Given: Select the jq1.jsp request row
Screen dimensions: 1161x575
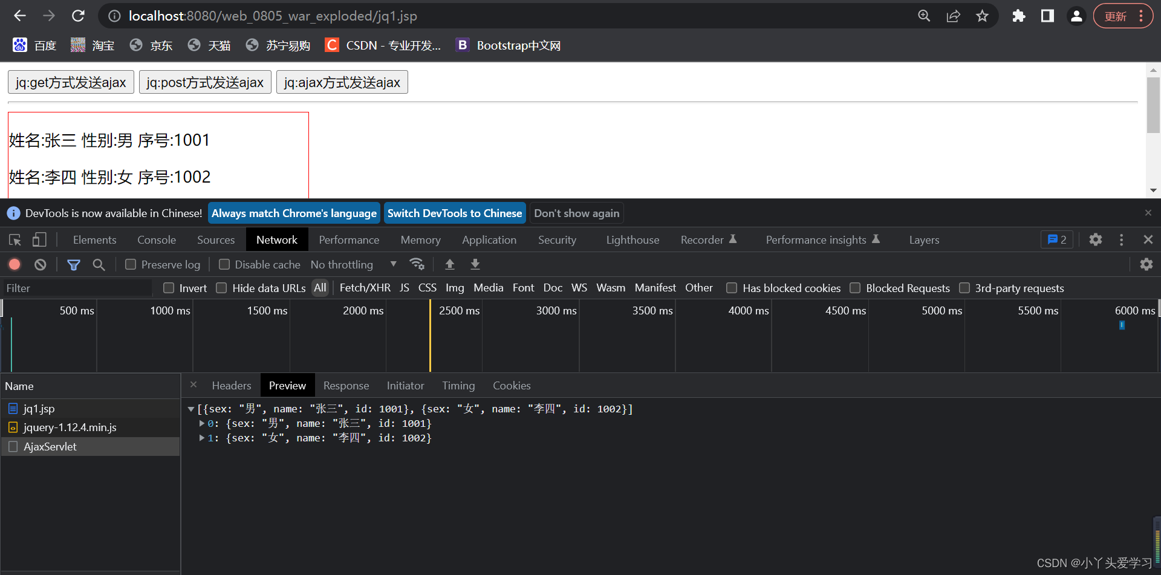Looking at the screenshot, I should [x=90, y=409].
